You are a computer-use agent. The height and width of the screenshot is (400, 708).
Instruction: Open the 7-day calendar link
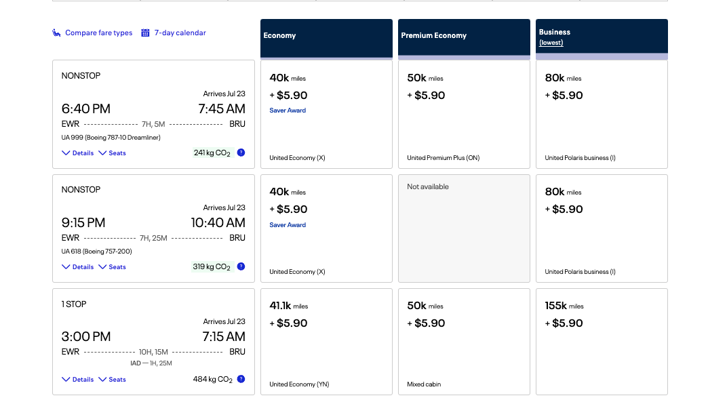pos(180,33)
